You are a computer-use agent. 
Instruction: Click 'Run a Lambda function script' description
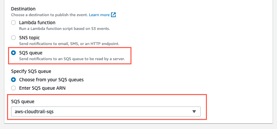pyautogui.click(x=64, y=29)
